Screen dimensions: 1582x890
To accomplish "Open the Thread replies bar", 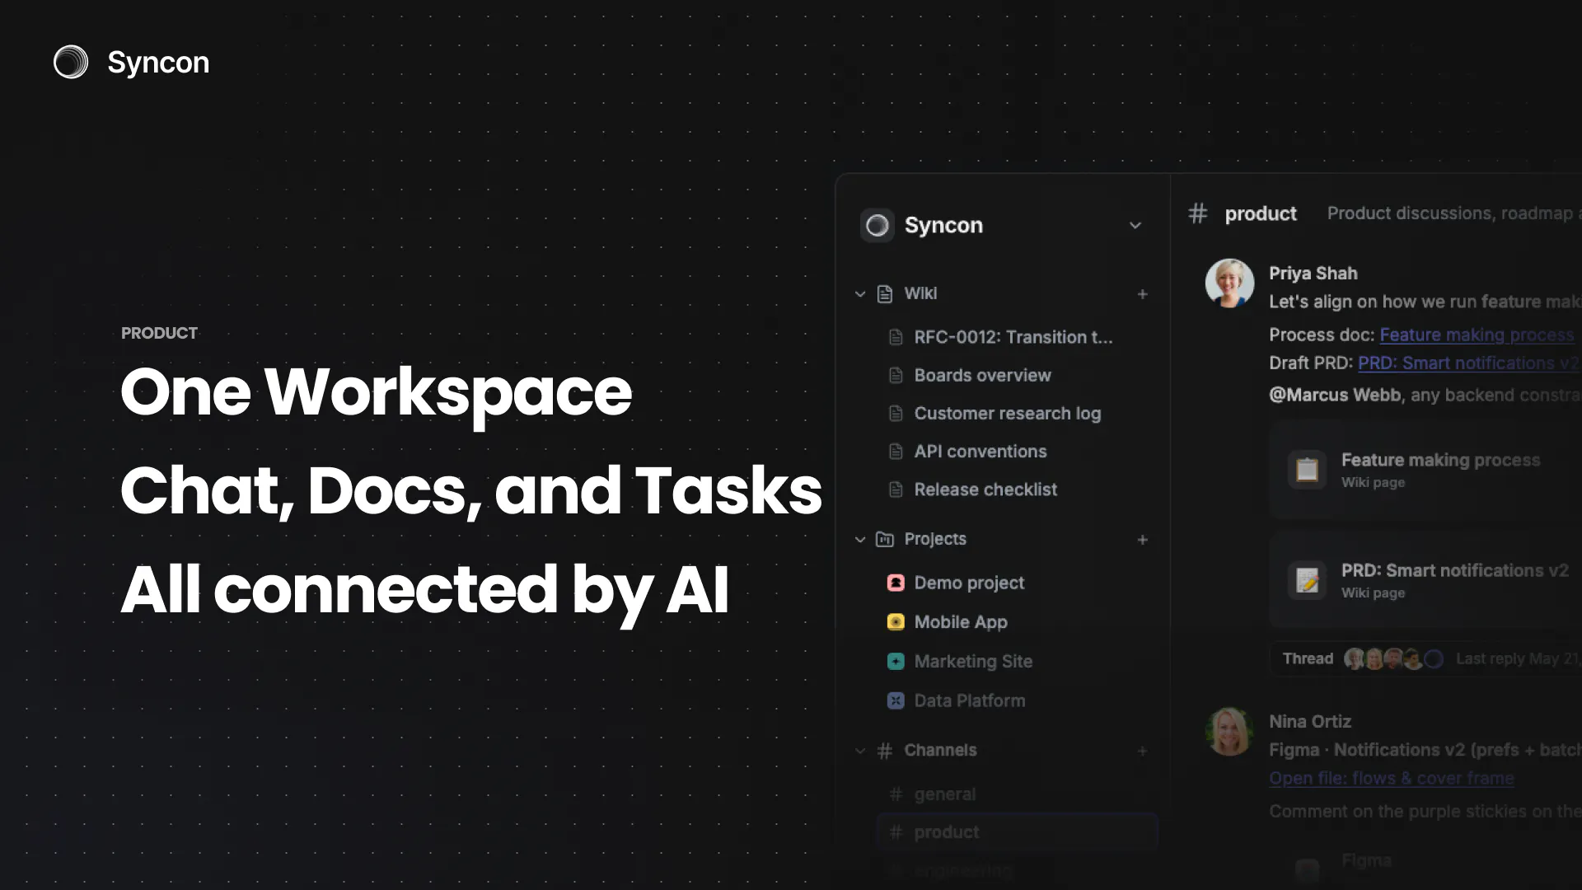I will (x=1425, y=658).
